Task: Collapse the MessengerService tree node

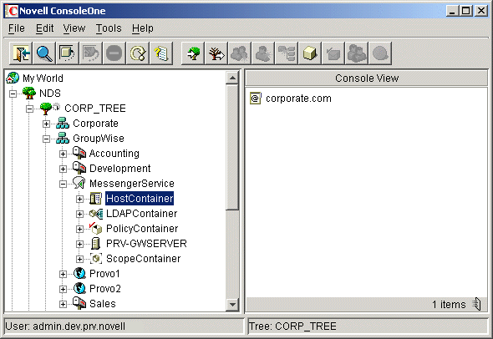Action: 63,184
